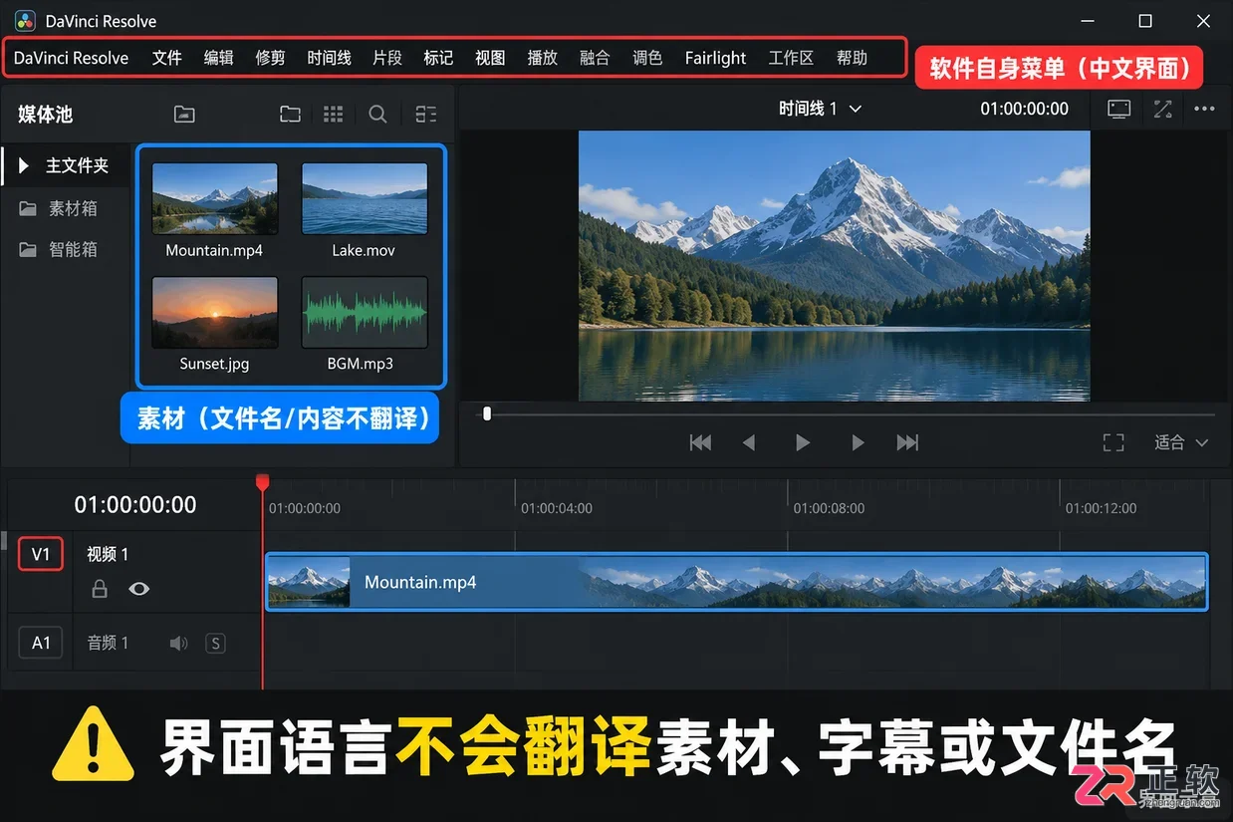Open the 文件 menu
The height and width of the screenshot is (822, 1233).
167,58
